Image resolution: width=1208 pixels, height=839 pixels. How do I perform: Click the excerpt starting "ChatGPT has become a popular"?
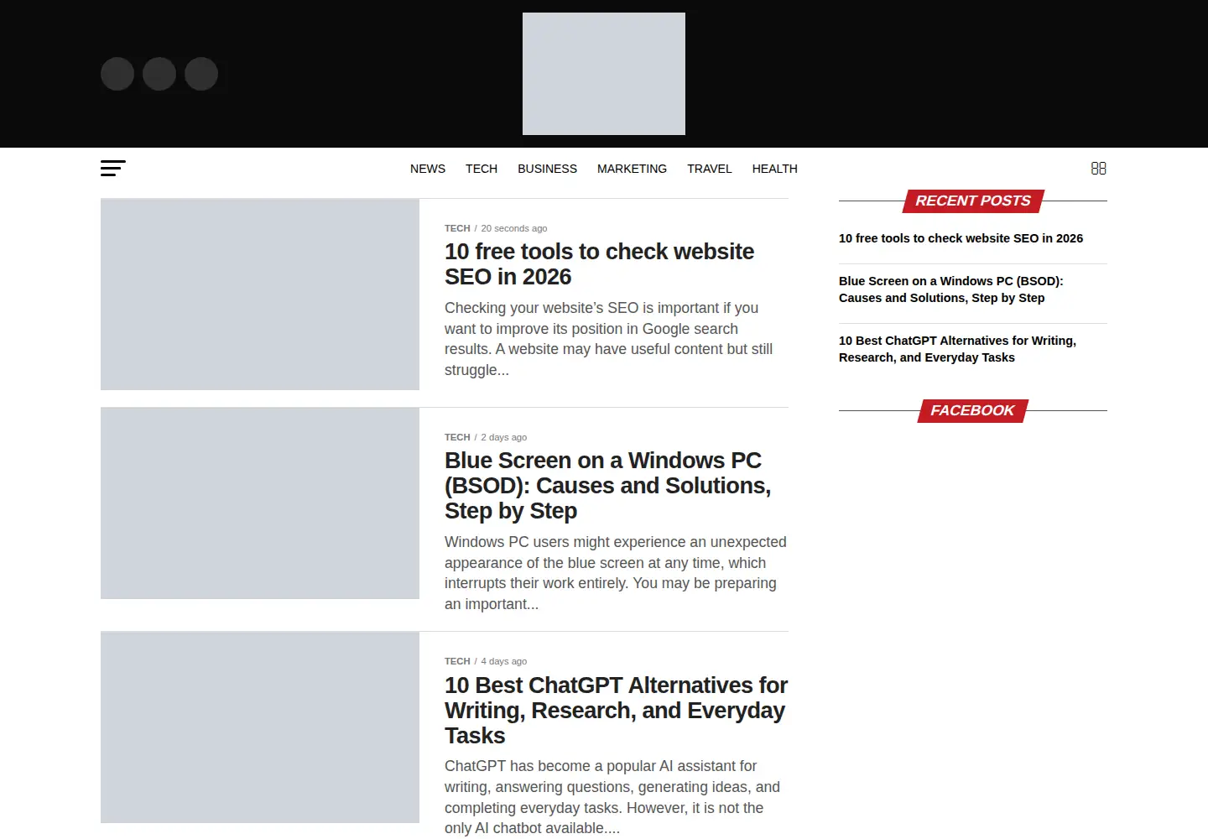[x=612, y=797]
